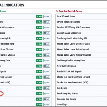Open the New 52-week Lows scan
This screenshot has width=107, height=107.
pyautogui.click(x=66, y=16)
